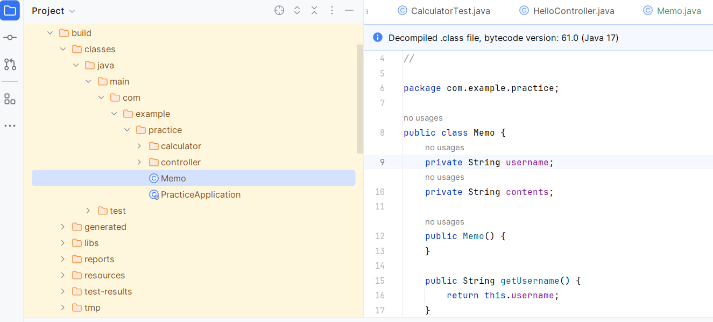Open the Project tool window icon
Viewport: 713px width, 322px height.
tap(10, 11)
